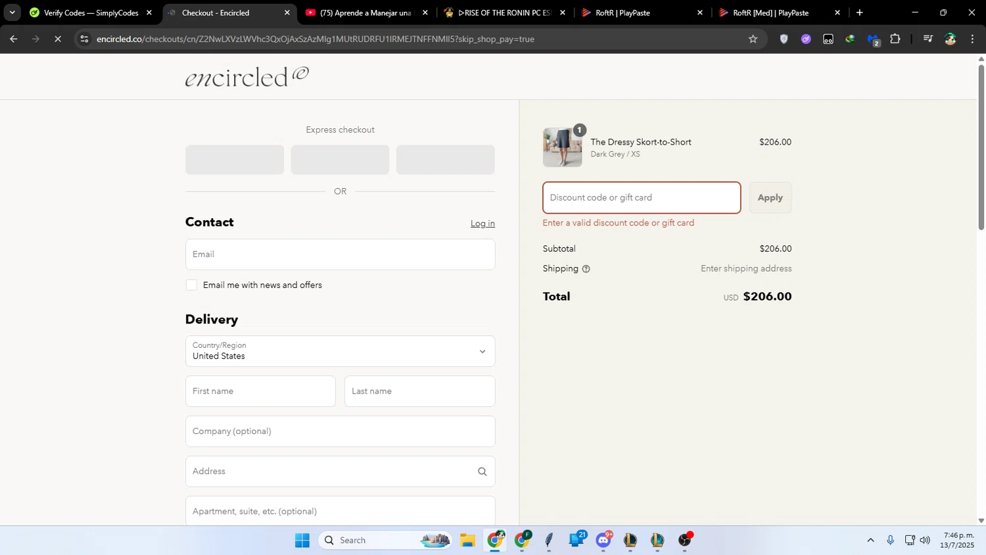Image resolution: width=986 pixels, height=555 pixels.
Task: Bookmark this page with the star icon
Action: (753, 39)
